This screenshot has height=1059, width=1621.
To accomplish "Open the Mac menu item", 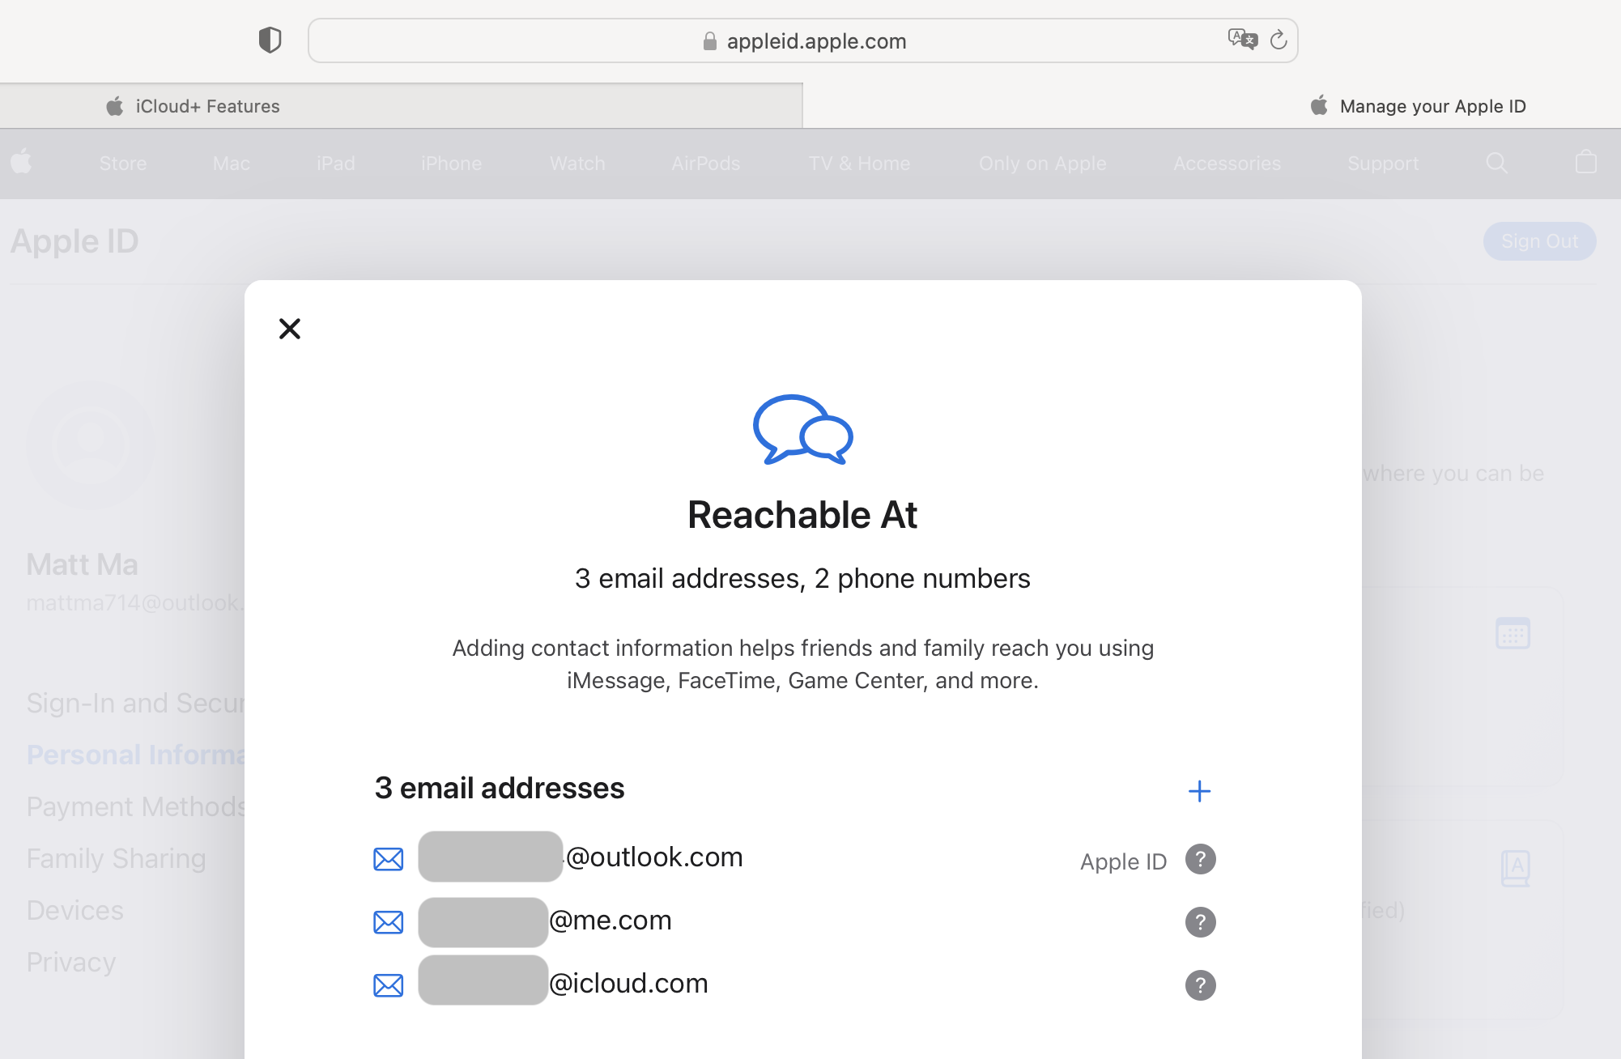I will click(x=232, y=164).
